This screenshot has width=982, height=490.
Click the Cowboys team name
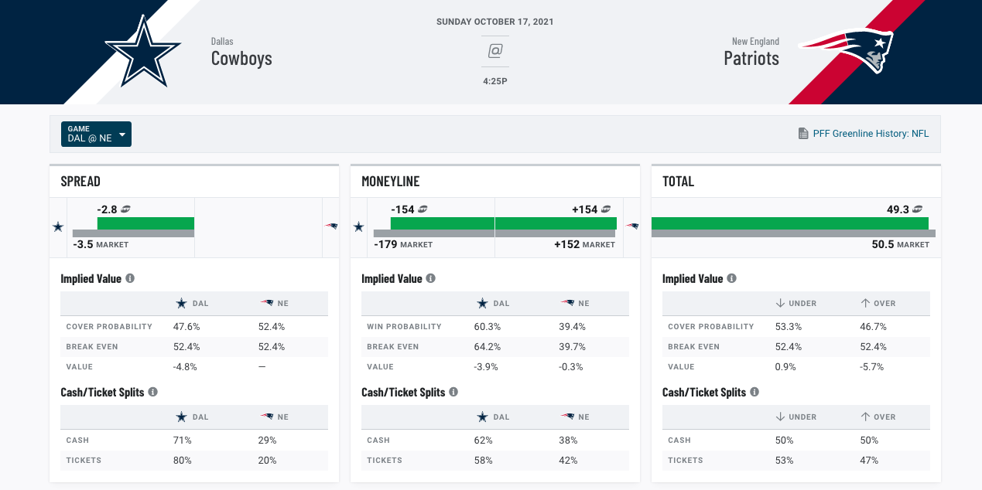click(x=241, y=58)
